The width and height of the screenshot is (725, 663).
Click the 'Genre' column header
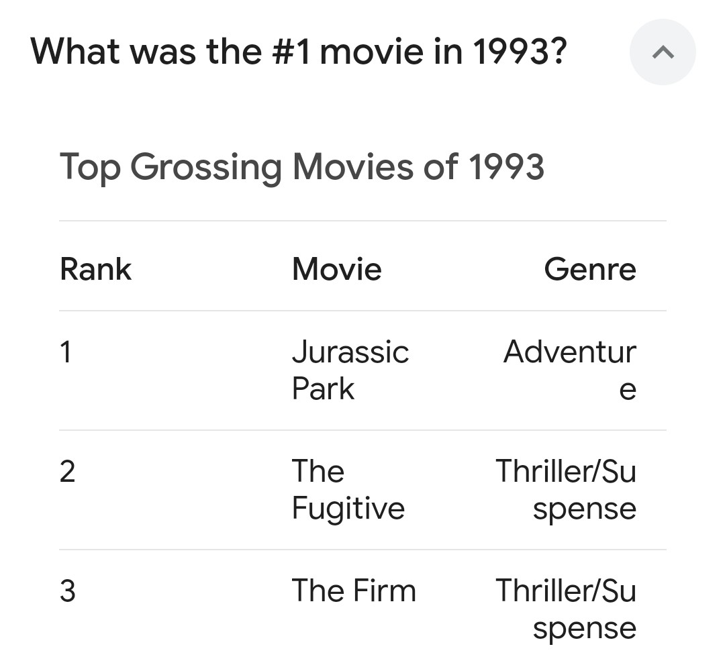tap(590, 269)
